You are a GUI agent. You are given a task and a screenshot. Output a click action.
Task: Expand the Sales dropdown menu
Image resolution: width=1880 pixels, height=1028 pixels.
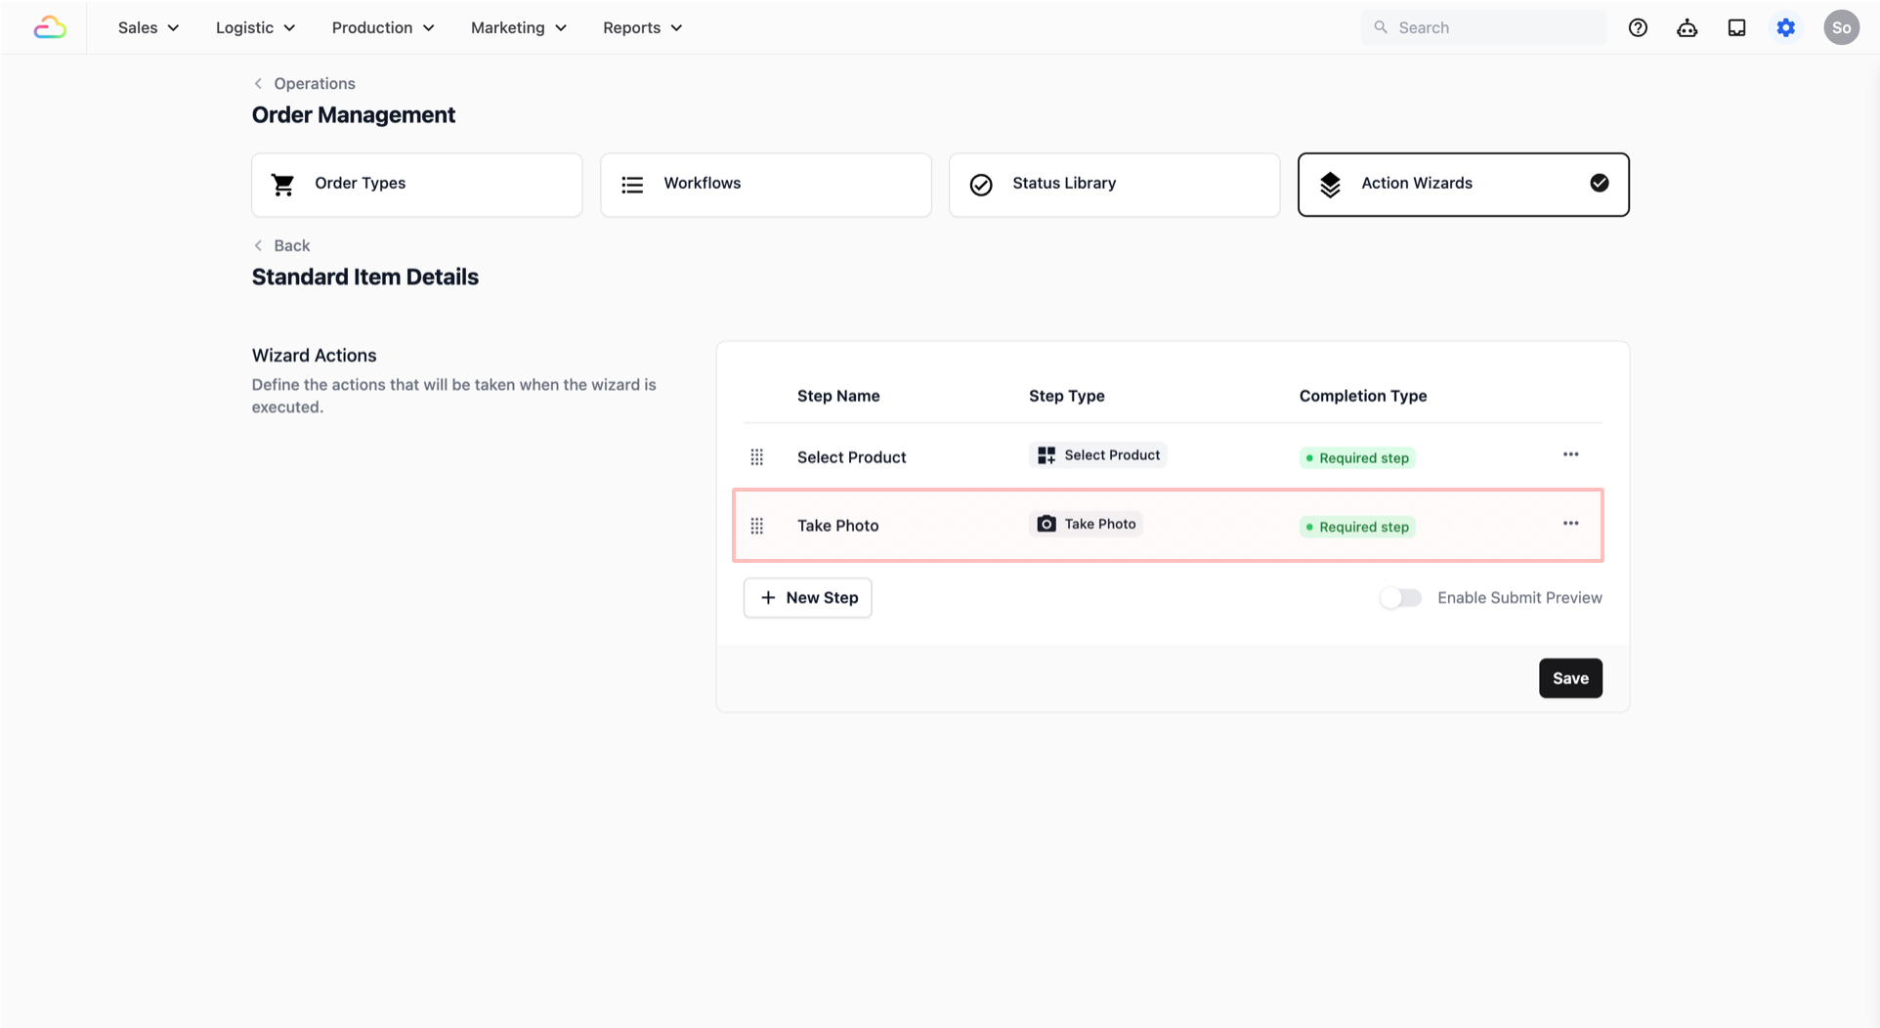pos(149,27)
